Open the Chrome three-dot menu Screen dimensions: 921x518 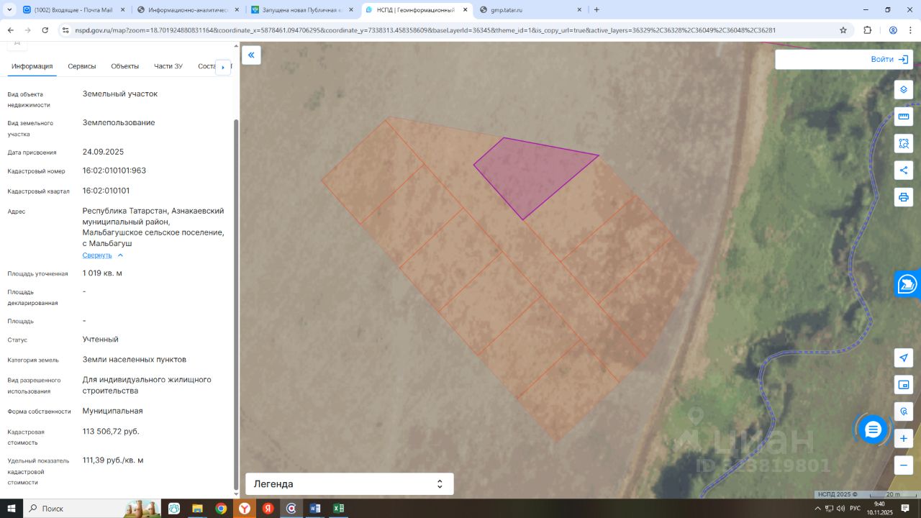point(910,30)
